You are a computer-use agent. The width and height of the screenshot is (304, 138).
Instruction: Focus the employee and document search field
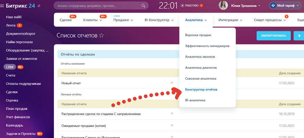click(x=101, y=6)
